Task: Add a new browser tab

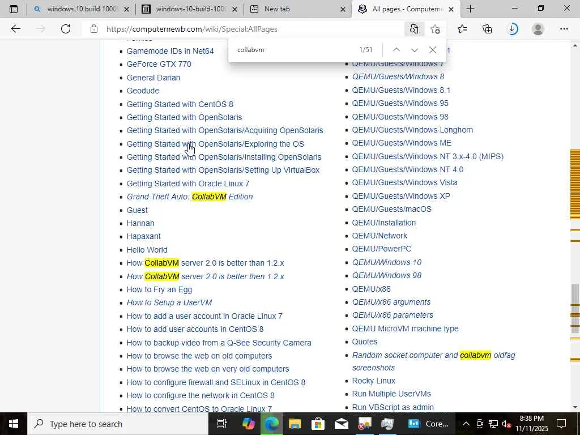Action: pyautogui.click(x=471, y=9)
